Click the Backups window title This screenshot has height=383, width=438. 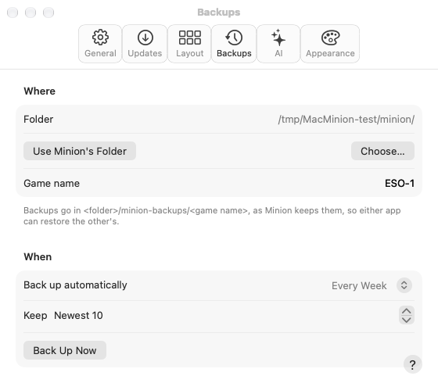(x=219, y=13)
